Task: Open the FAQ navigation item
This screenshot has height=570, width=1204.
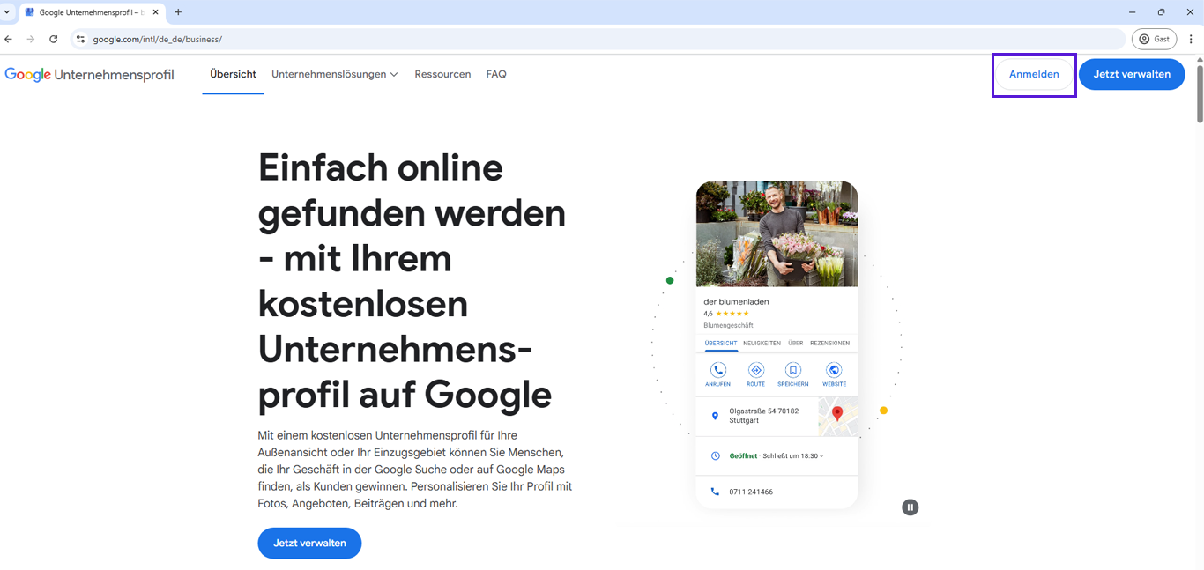Action: [x=496, y=74]
